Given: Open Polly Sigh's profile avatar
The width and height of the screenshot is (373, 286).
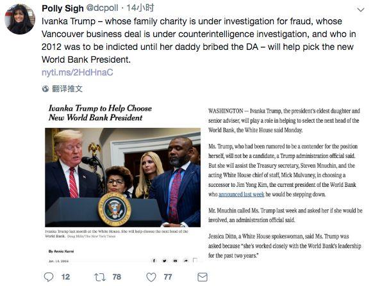Looking at the screenshot, I should (20, 19).
